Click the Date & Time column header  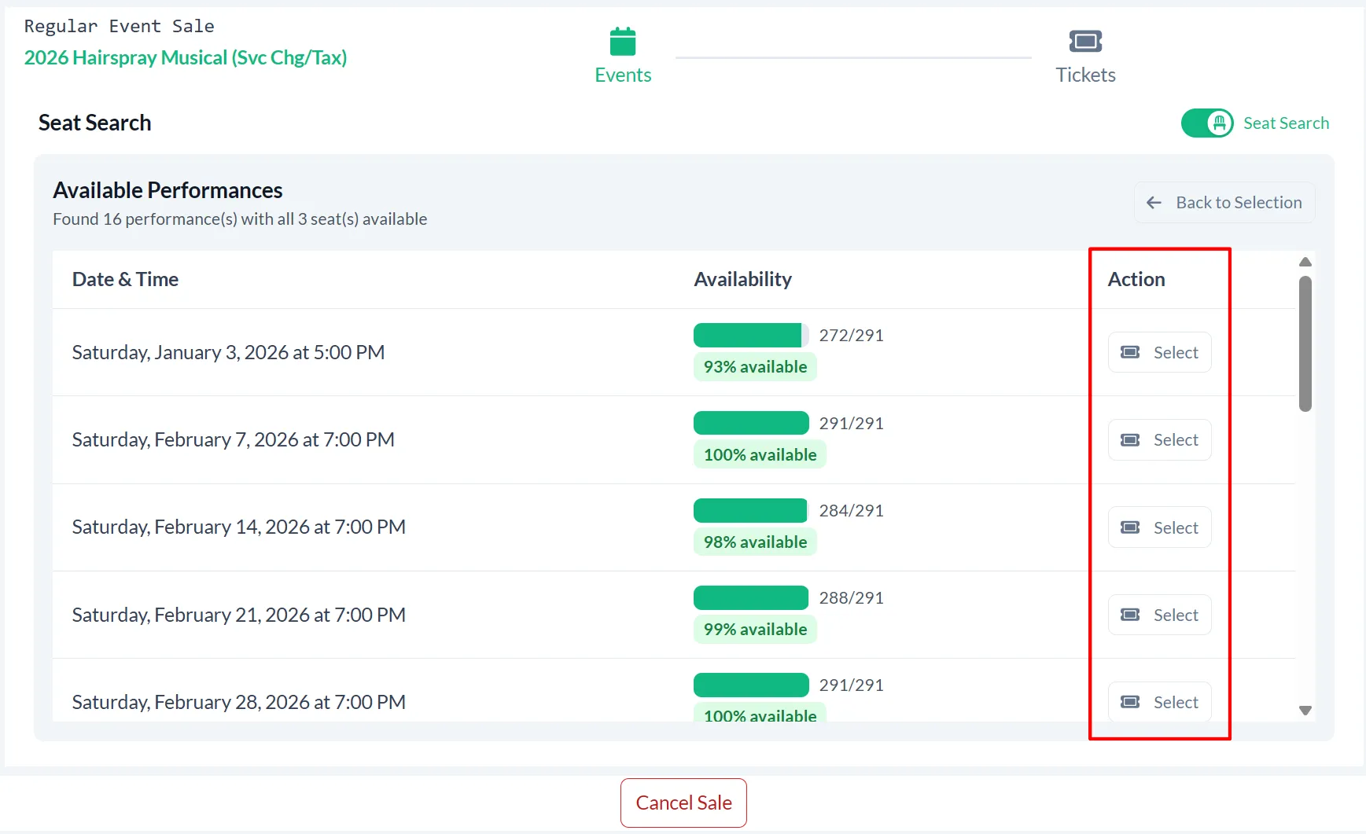point(125,279)
